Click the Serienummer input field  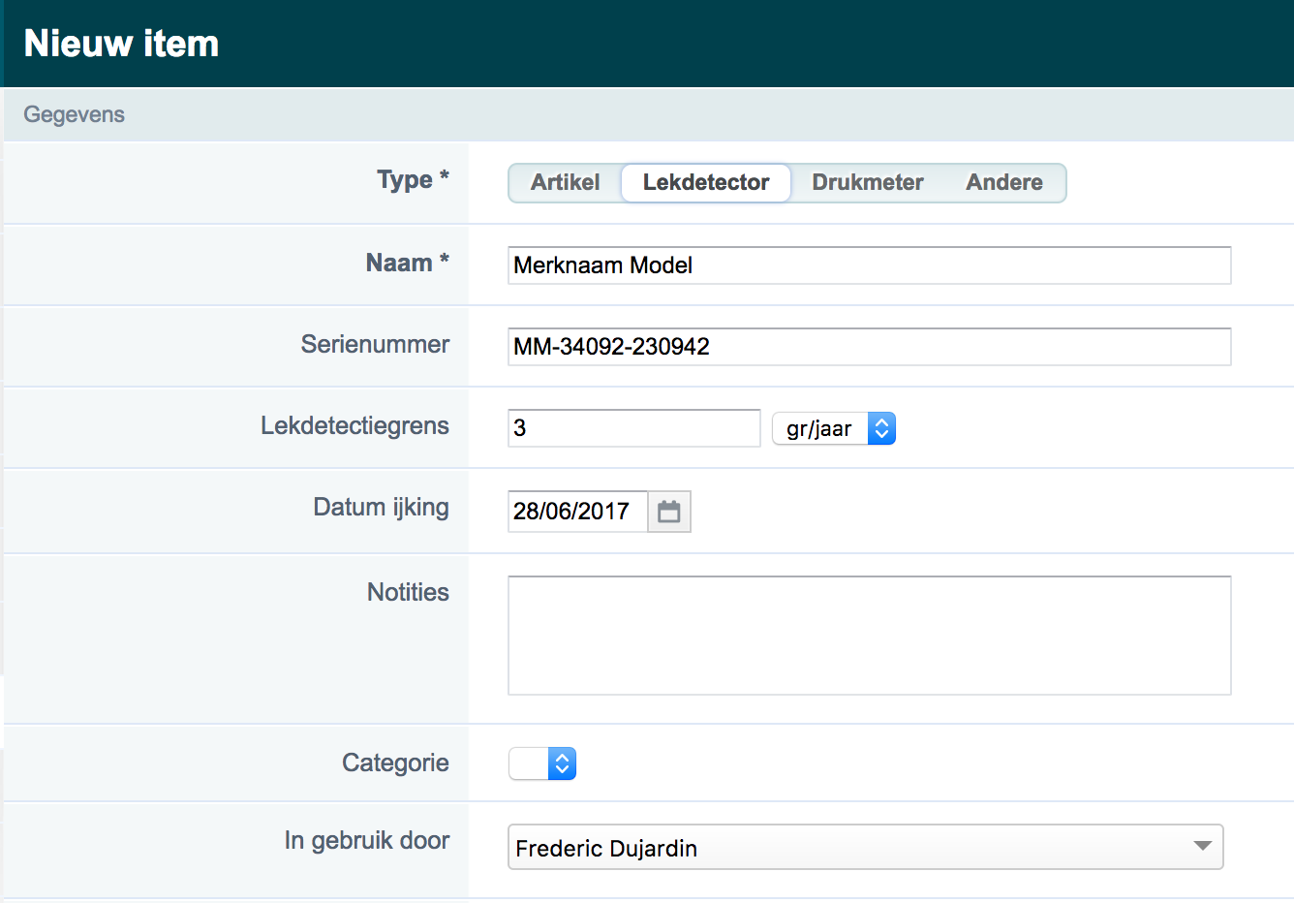[x=870, y=347]
